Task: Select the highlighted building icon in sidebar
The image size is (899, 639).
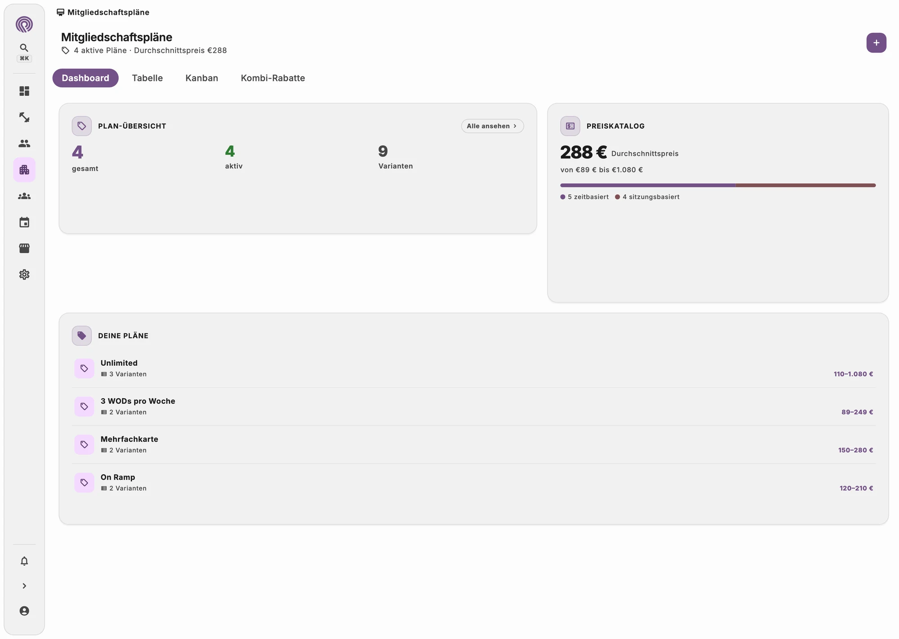Action: point(24,170)
